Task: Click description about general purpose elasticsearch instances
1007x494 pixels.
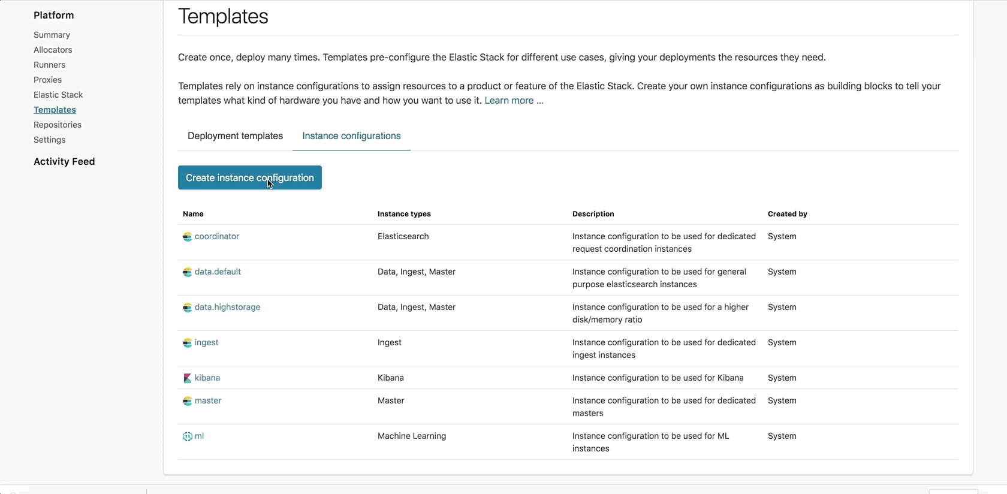Action: (659, 278)
